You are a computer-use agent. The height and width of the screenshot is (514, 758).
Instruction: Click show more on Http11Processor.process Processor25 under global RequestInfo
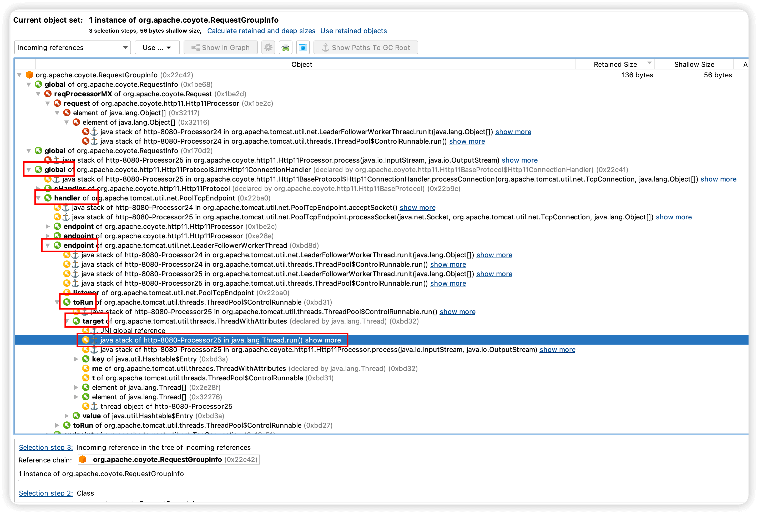519,160
